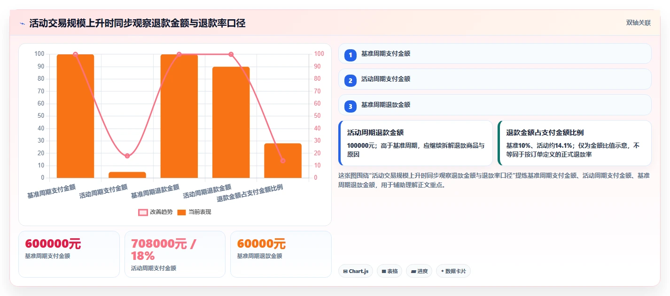Viewport: 670px width, 296px height.
Task: Click the line point atop 活动周期退款金额 bar
Action: (231, 54)
